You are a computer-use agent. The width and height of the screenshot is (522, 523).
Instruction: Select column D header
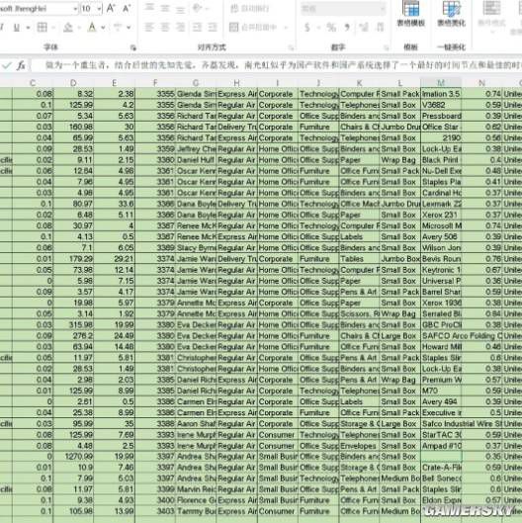[73, 83]
